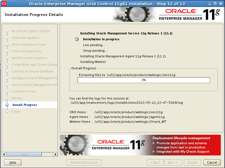Select the Select Installation Type step
The width and height of the screenshot is (225, 168).
(x=29, y=44)
